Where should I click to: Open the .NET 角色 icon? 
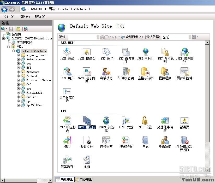pyautogui.click(x=106, y=54)
